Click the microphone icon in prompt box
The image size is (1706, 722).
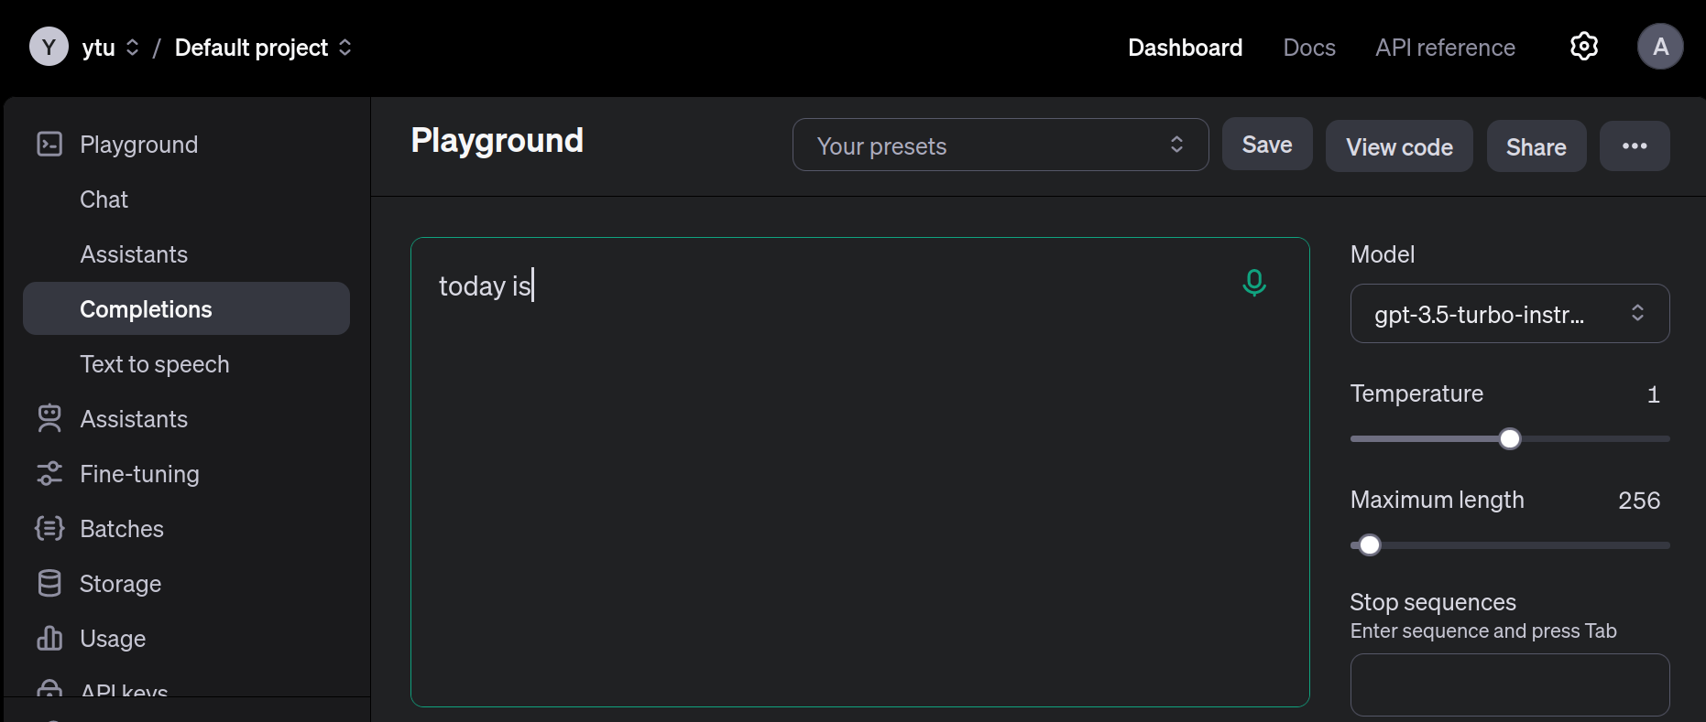point(1253,283)
